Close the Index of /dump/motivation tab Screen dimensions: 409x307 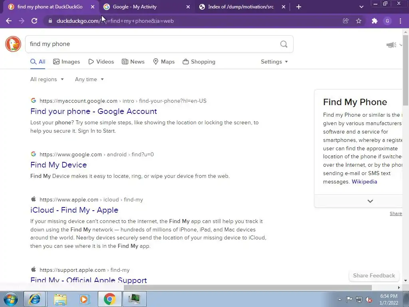coord(284,7)
